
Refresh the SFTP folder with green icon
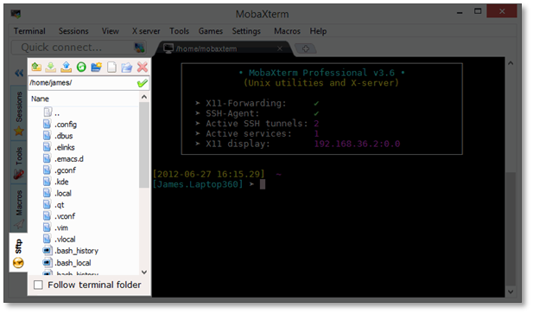[81, 67]
